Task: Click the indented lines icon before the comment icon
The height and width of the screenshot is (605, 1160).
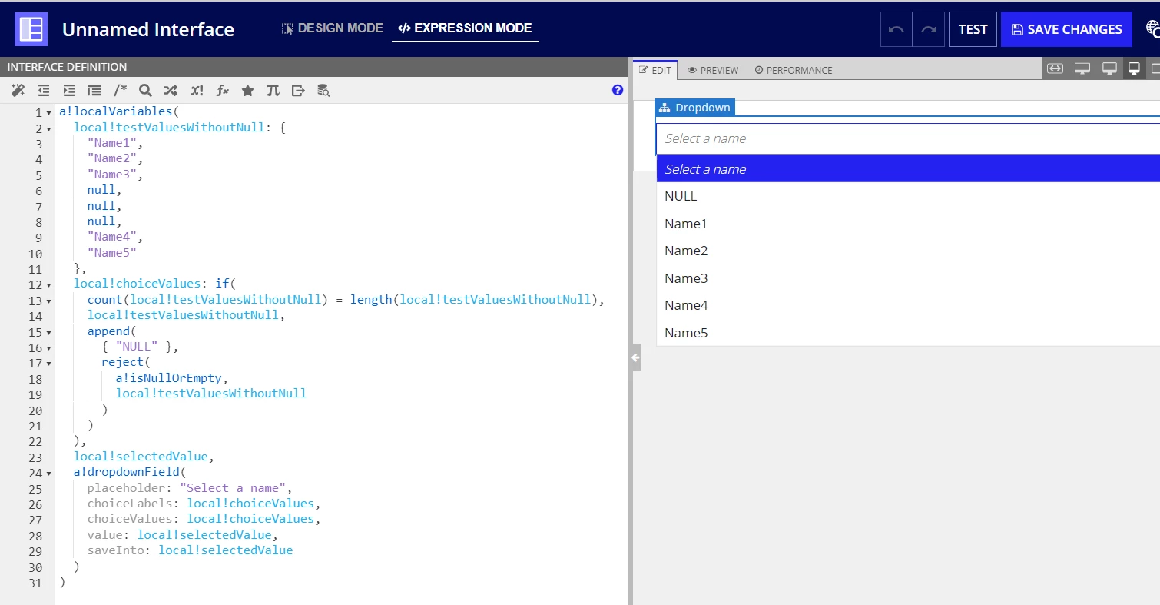Action: pos(94,91)
